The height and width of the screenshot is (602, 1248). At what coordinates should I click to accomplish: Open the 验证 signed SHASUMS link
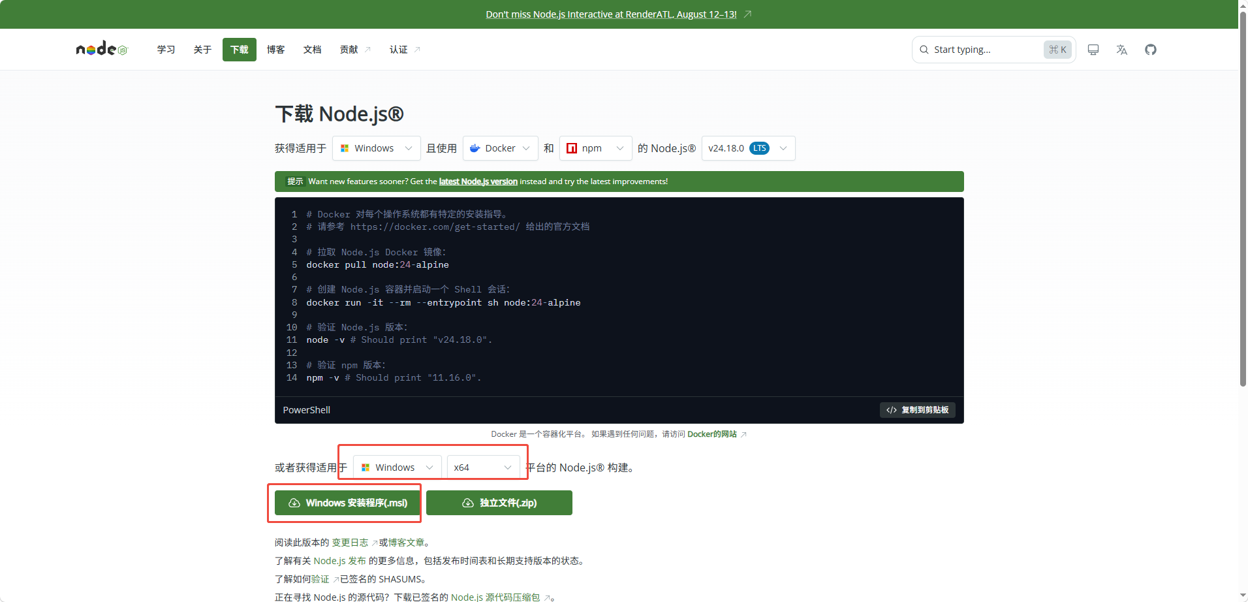320,579
